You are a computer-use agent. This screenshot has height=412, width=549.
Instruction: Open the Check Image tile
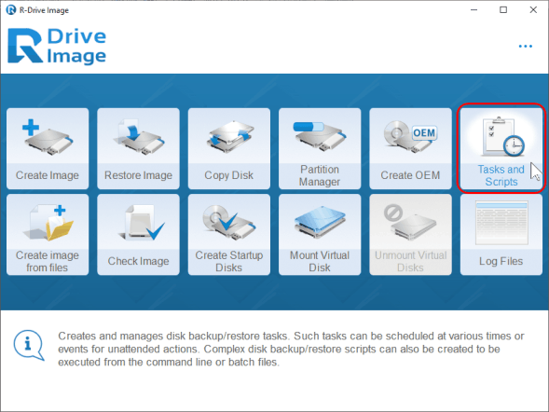[138, 235]
